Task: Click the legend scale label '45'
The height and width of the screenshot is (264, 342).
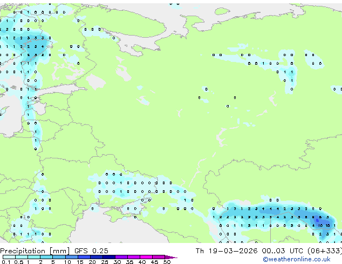Action: (154, 262)
